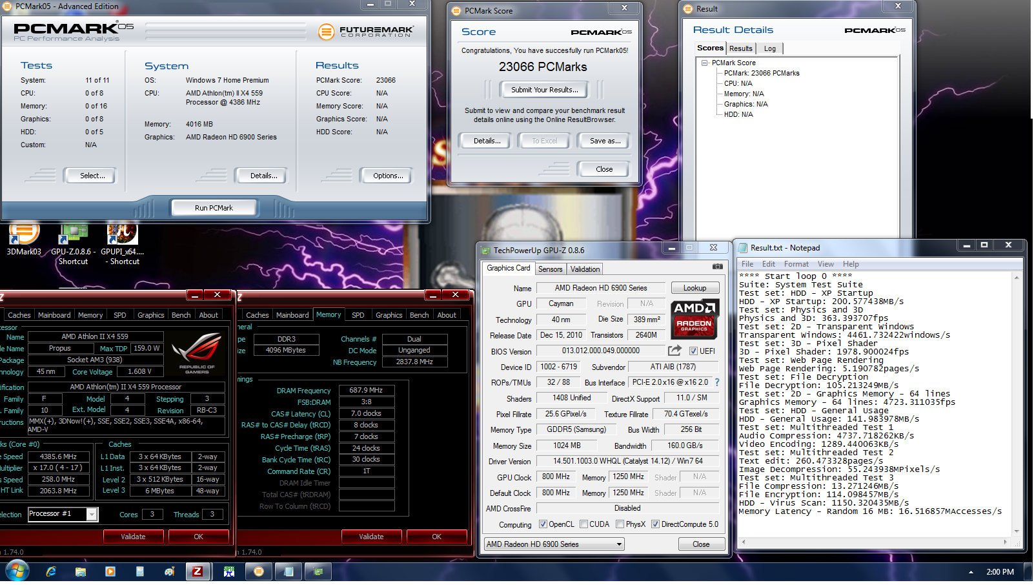Click Validate in CPU-Z Memory window
The height and width of the screenshot is (585, 1034).
[x=371, y=537]
